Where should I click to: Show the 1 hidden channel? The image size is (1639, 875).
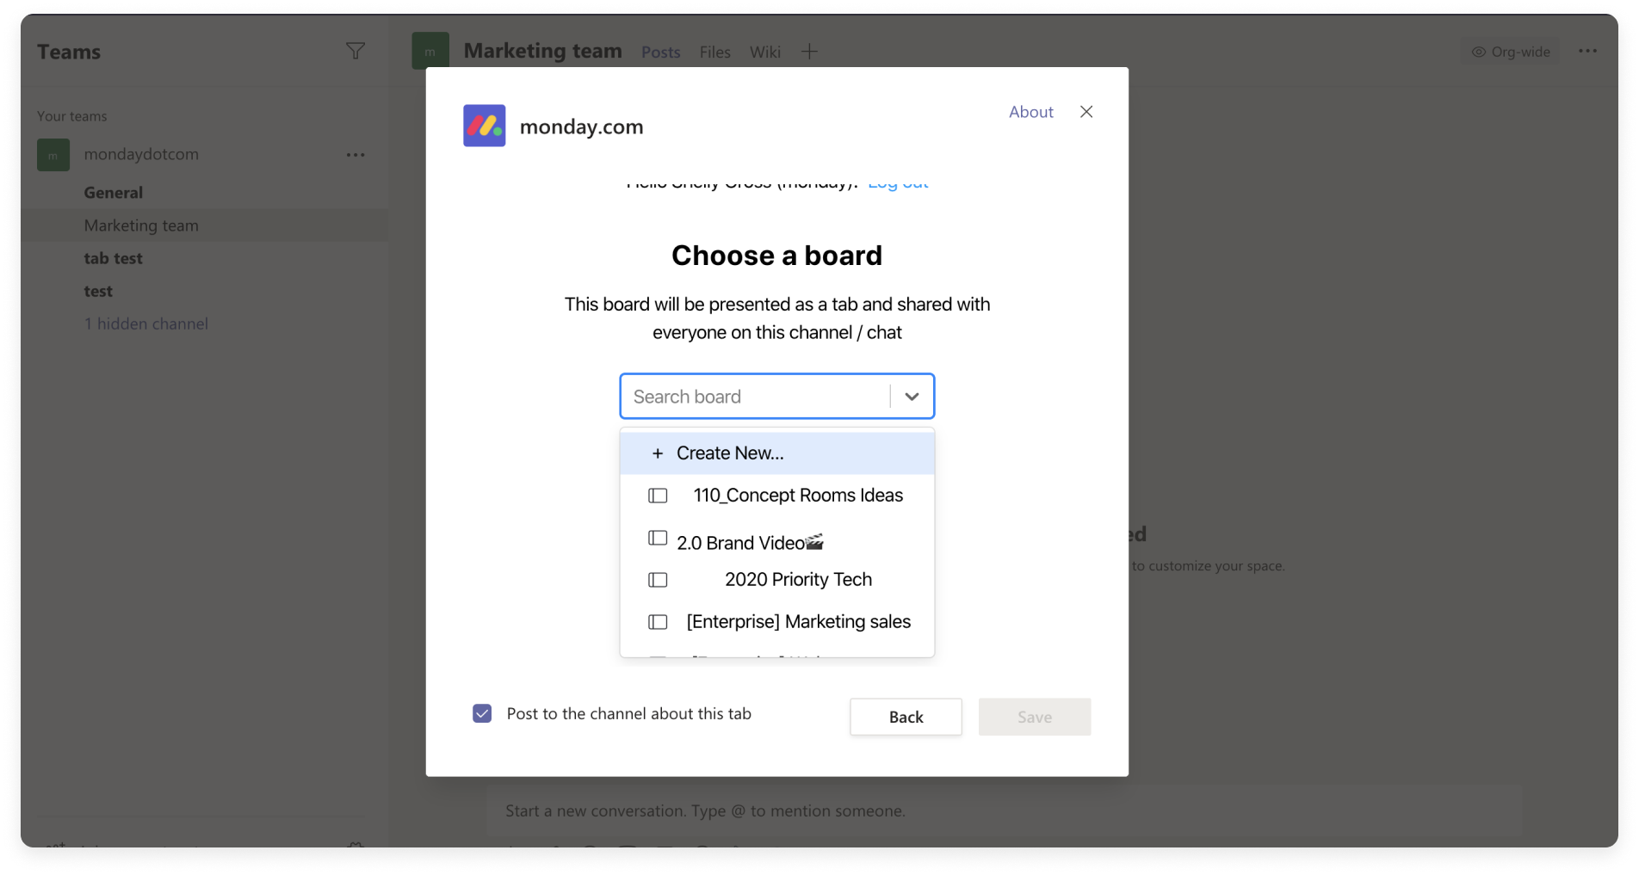145,324
